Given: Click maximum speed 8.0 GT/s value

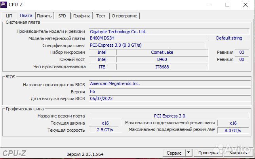Looking at the screenshot, I should click(x=233, y=131).
